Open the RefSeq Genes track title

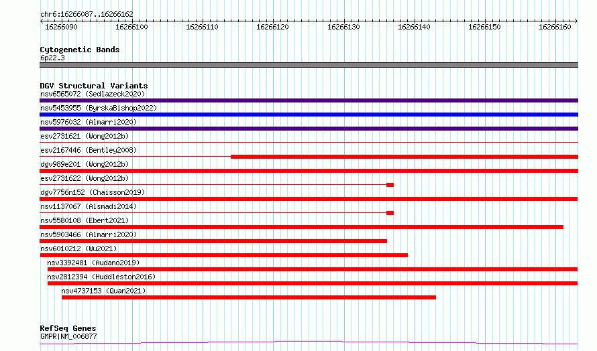(x=68, y=328)
